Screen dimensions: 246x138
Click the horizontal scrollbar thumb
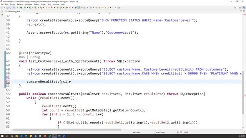click(x=67, y=130)
